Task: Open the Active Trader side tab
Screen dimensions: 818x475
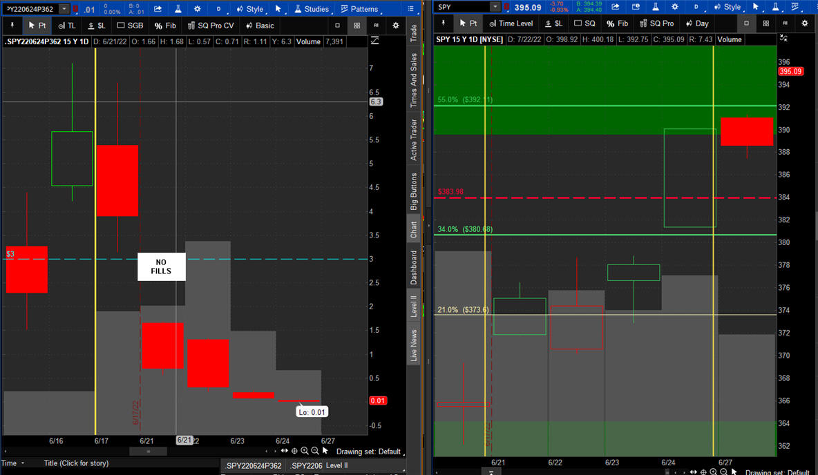Action: click(414, 140)
